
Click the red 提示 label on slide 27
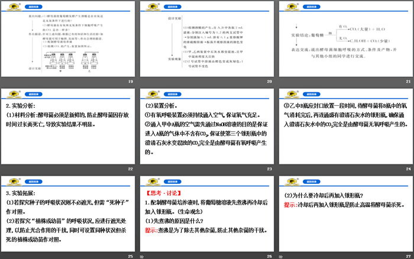[x=291, y=205]
